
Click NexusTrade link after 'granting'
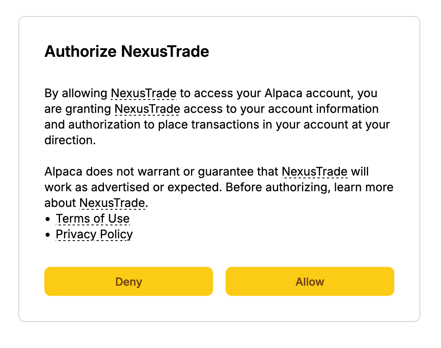[147, 109]
